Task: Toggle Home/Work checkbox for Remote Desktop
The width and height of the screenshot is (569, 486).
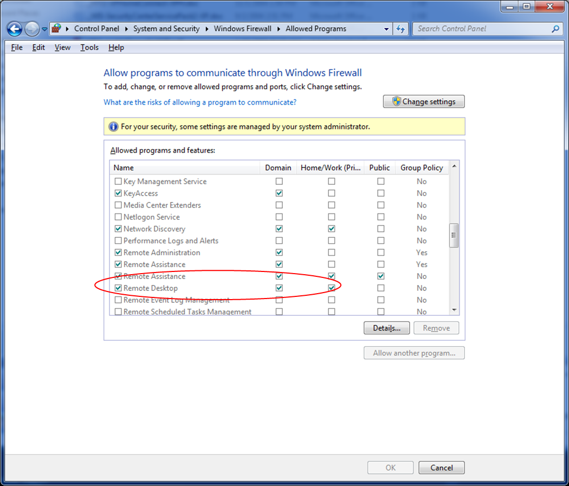Action: point(332,288)
